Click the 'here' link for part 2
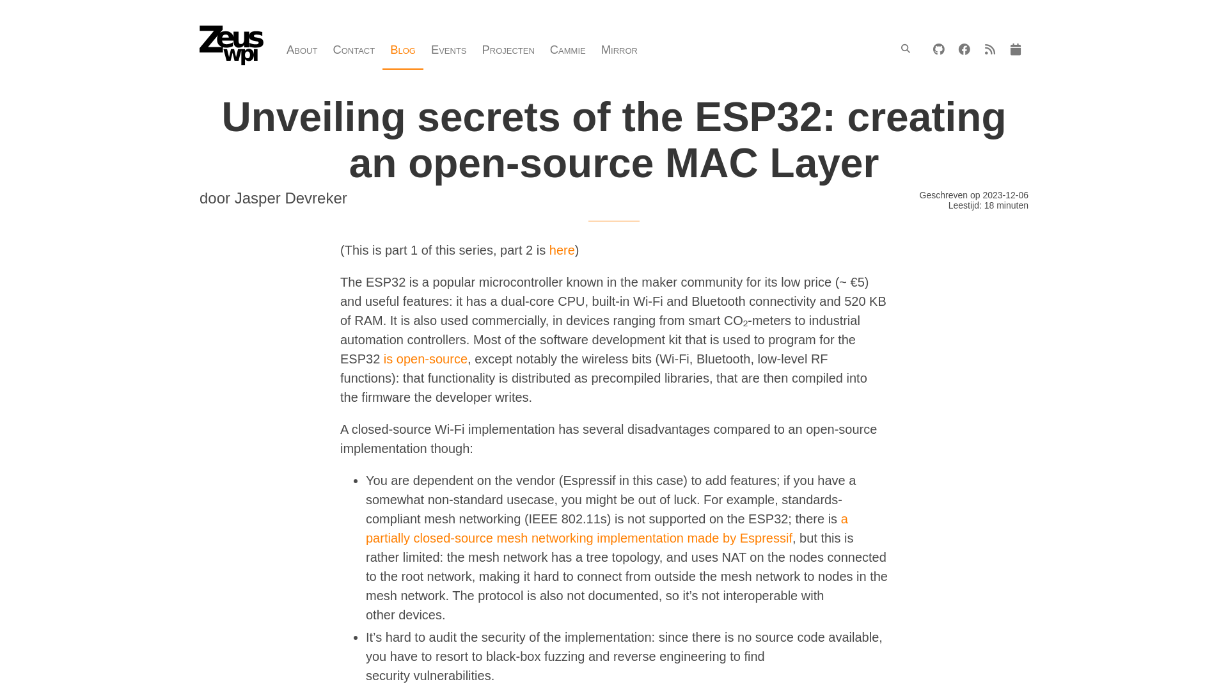The height and width of the screenshot is (691, 1228). point(562,250)
